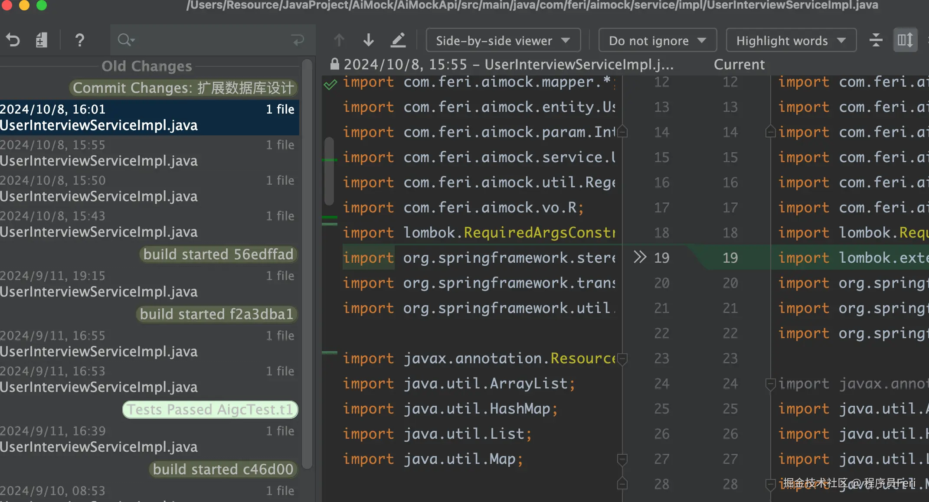The width and height of the screenshot is (929, 502).
Task: Open the Highlight words dropdown
Action: coord(791,40)
